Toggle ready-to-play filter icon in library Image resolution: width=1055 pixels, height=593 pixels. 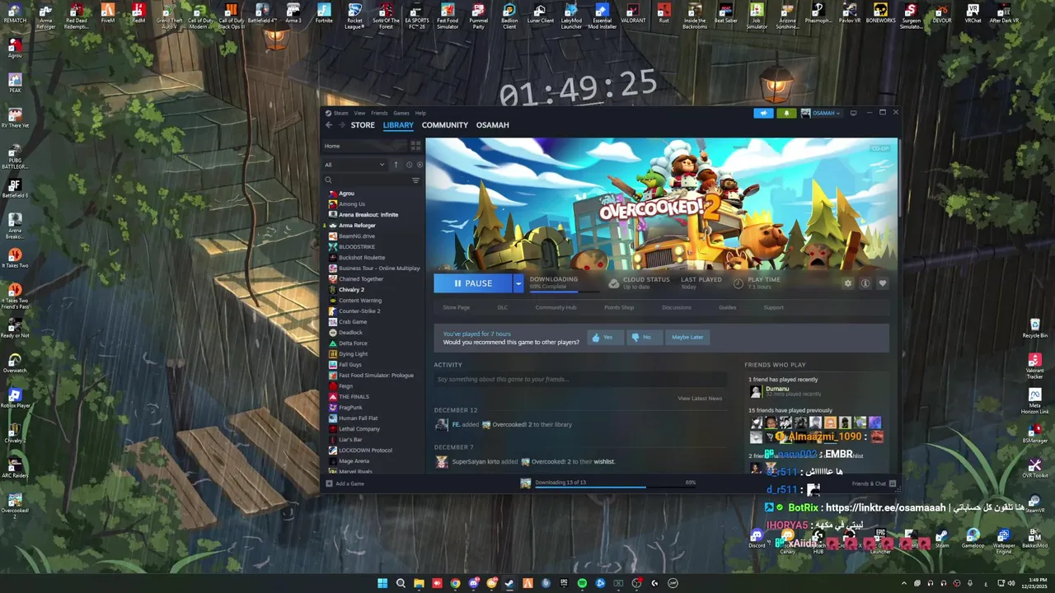420,165
